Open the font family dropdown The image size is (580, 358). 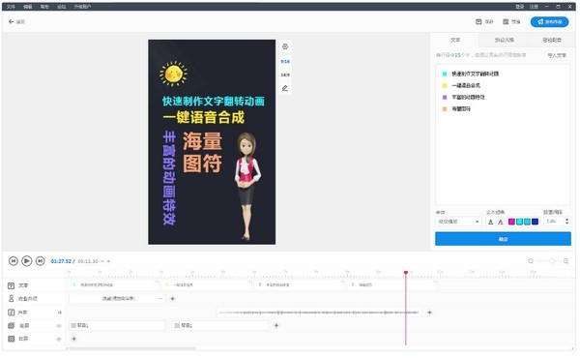click(x=458, y=222)
